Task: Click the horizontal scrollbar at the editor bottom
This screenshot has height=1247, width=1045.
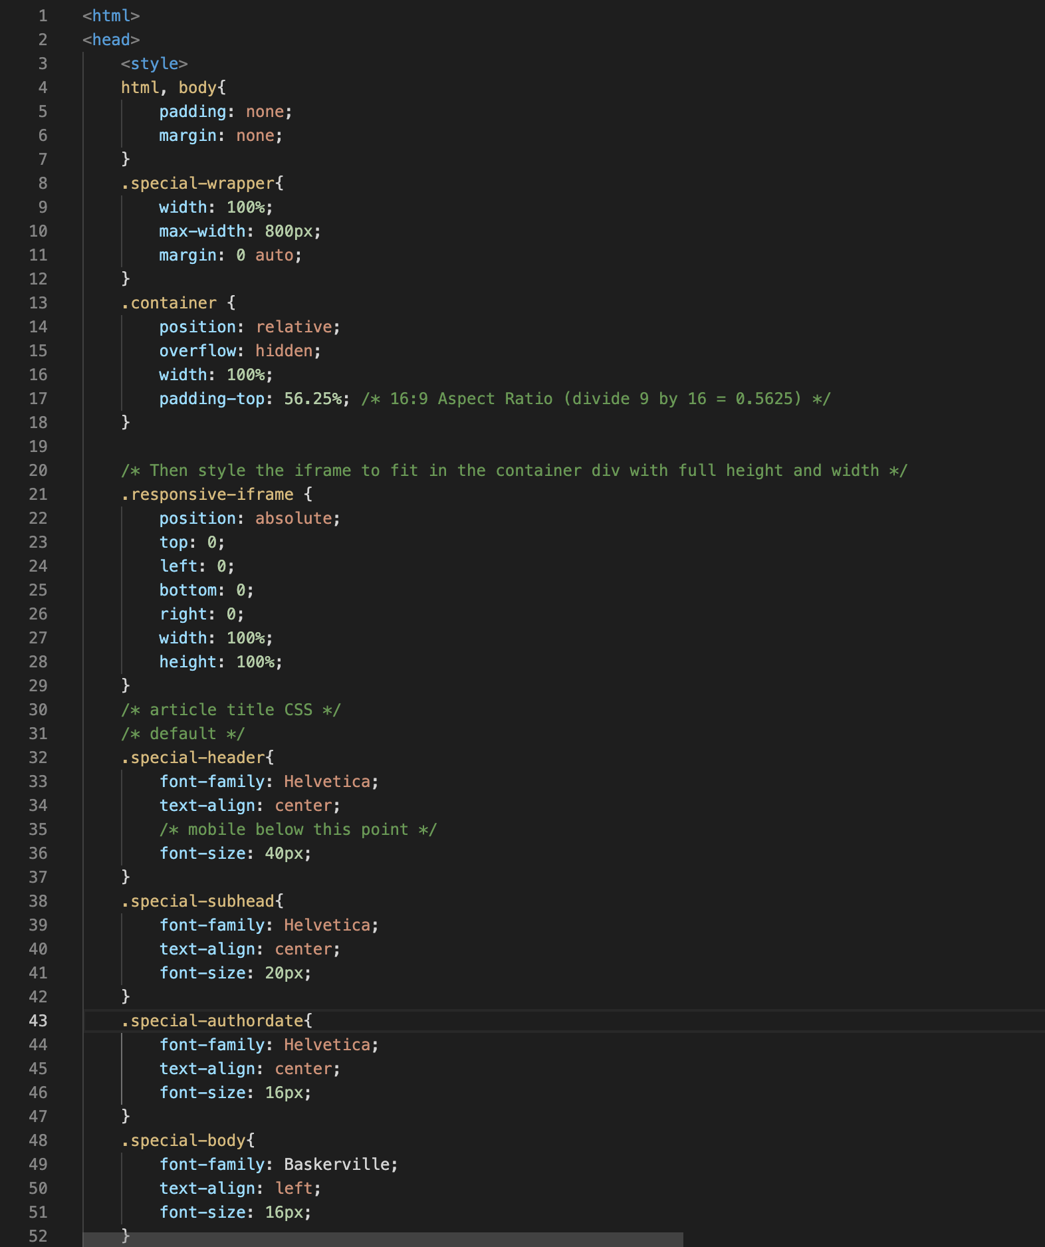Action: point(382,1240)
